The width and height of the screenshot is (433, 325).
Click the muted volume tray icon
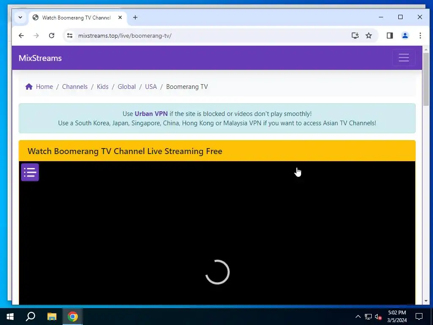pyautogui.click(x=378, y=317)
